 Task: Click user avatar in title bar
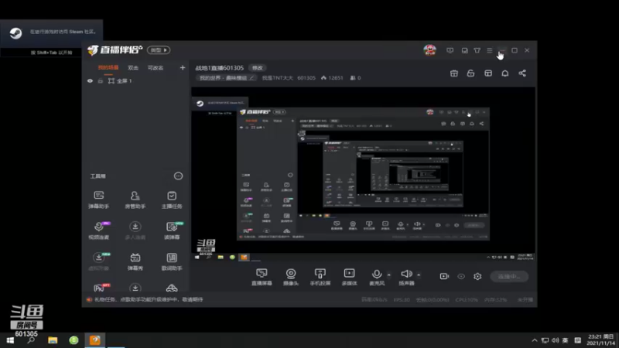coord(430,50)
